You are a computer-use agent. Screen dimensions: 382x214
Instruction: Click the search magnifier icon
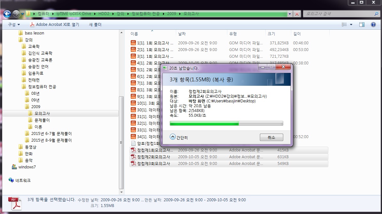click(x=376, y=14)
